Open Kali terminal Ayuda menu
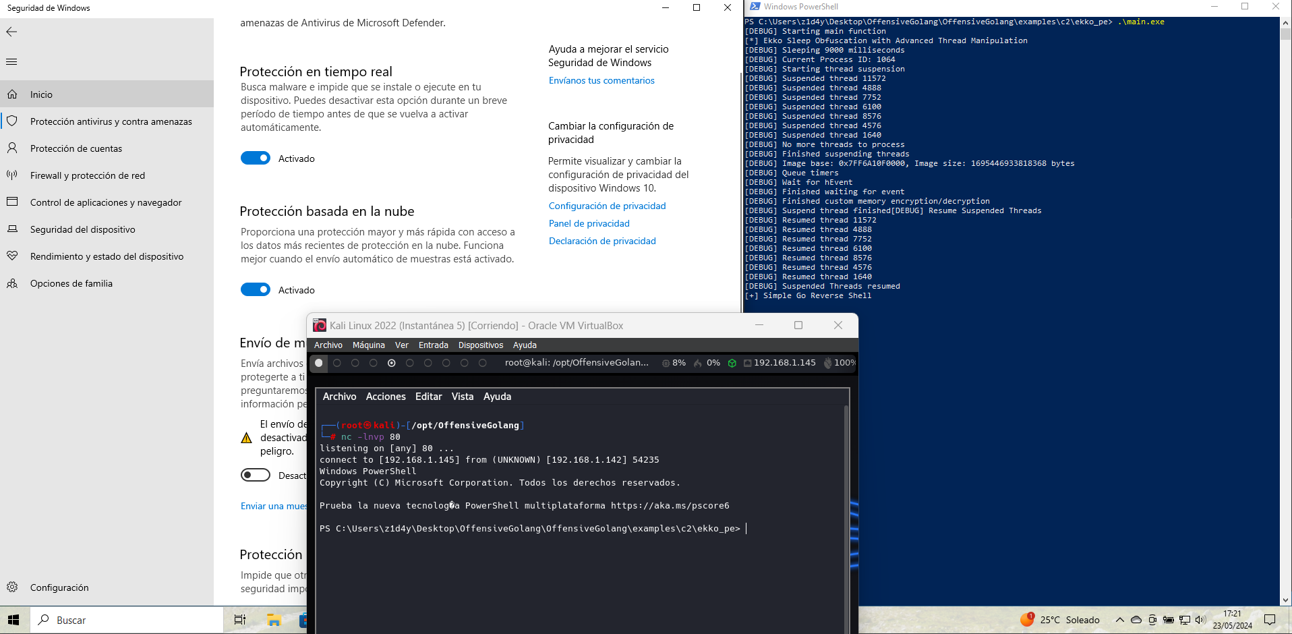This screenshot has width=1292, height=634. tap(497, 397)
